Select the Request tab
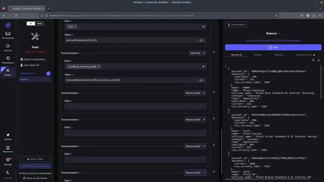The image size is (324, 182). point(258,55)
